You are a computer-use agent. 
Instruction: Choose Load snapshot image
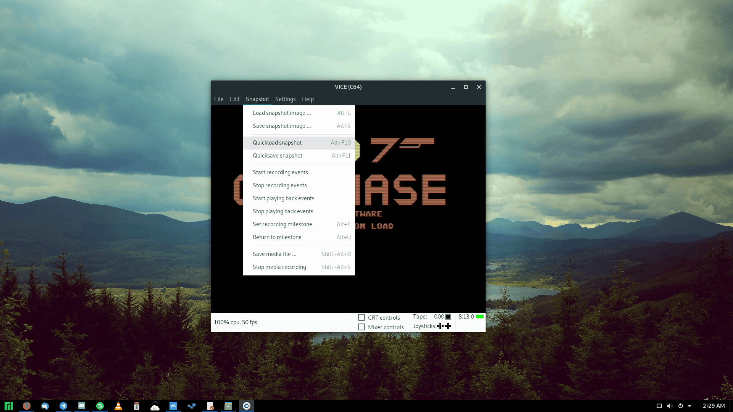(299, 113)
